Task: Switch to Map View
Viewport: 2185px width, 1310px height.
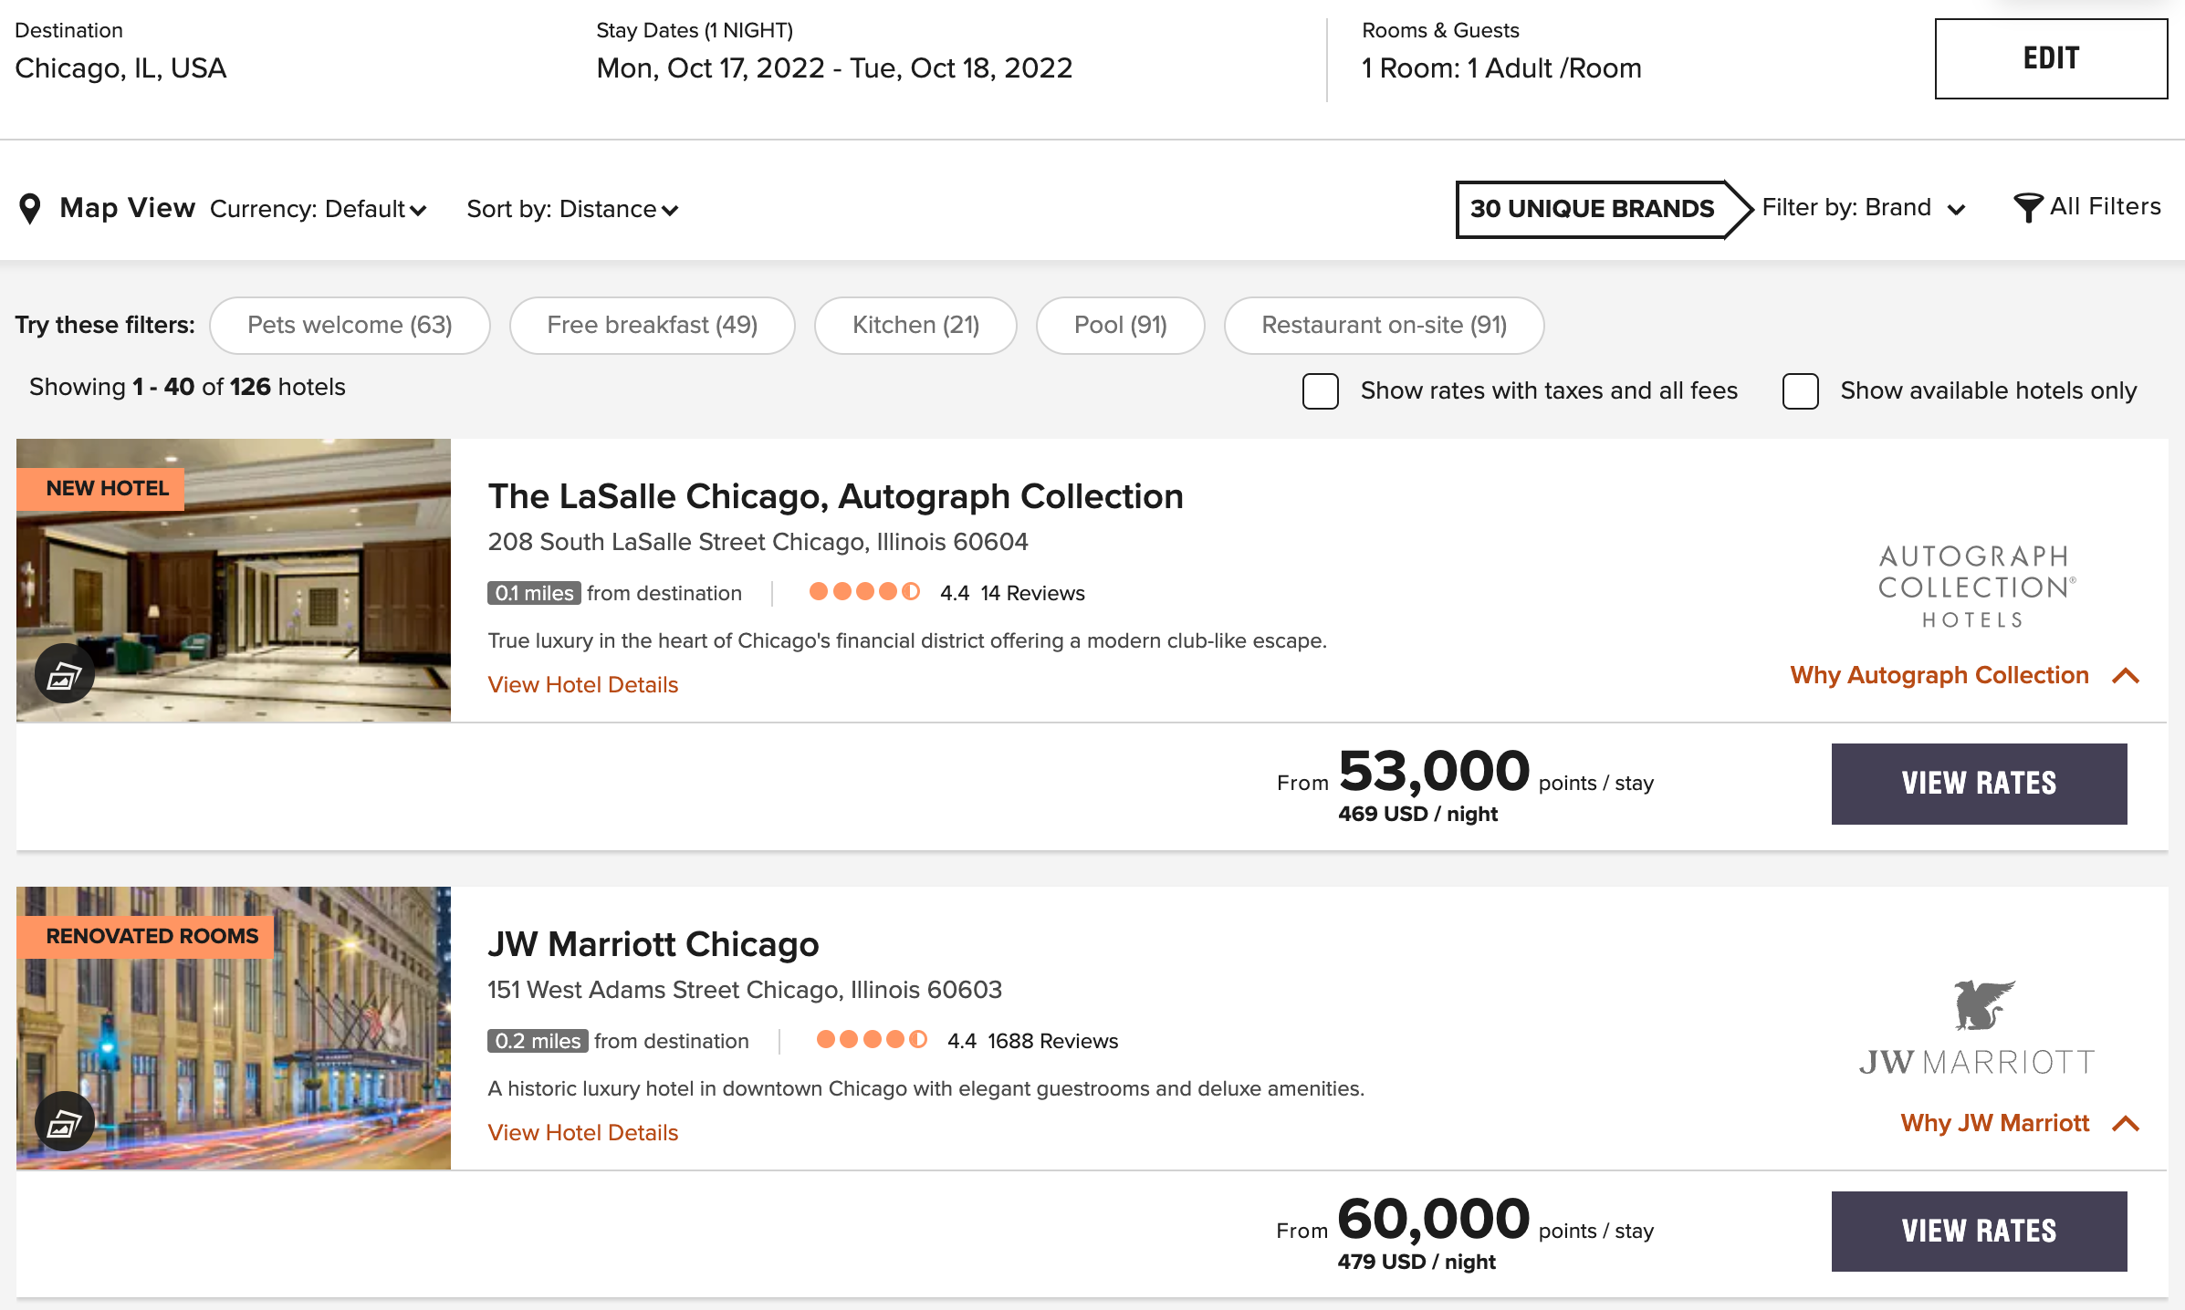Action: (x=126, y=207)
